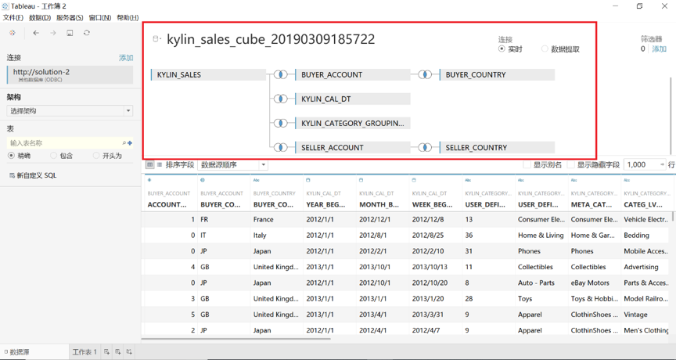Save the workbook using the disk icon

pyautogui.click(x=70, y=33)
